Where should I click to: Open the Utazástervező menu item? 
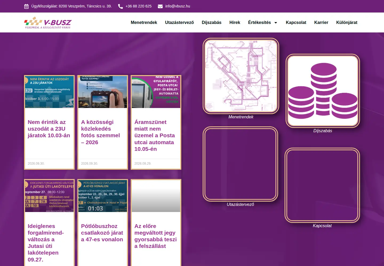[179, 23]
